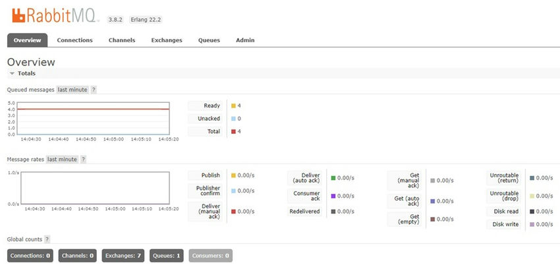Toggle the Deliver (auto ack) label
The height and width of the screenshot is (267, 560).
point(304,178)
